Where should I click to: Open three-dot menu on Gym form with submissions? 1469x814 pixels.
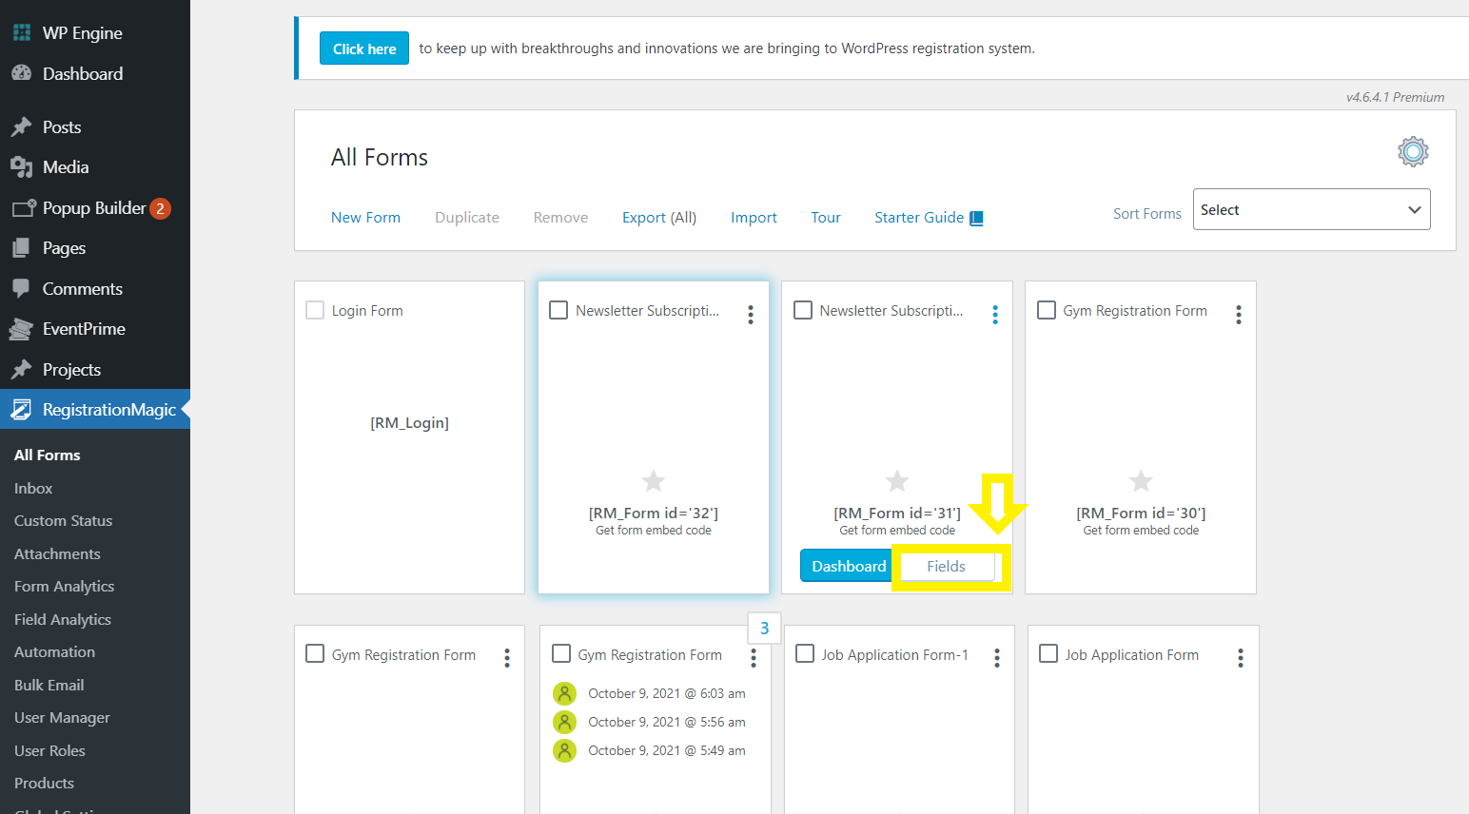[754, 658]
